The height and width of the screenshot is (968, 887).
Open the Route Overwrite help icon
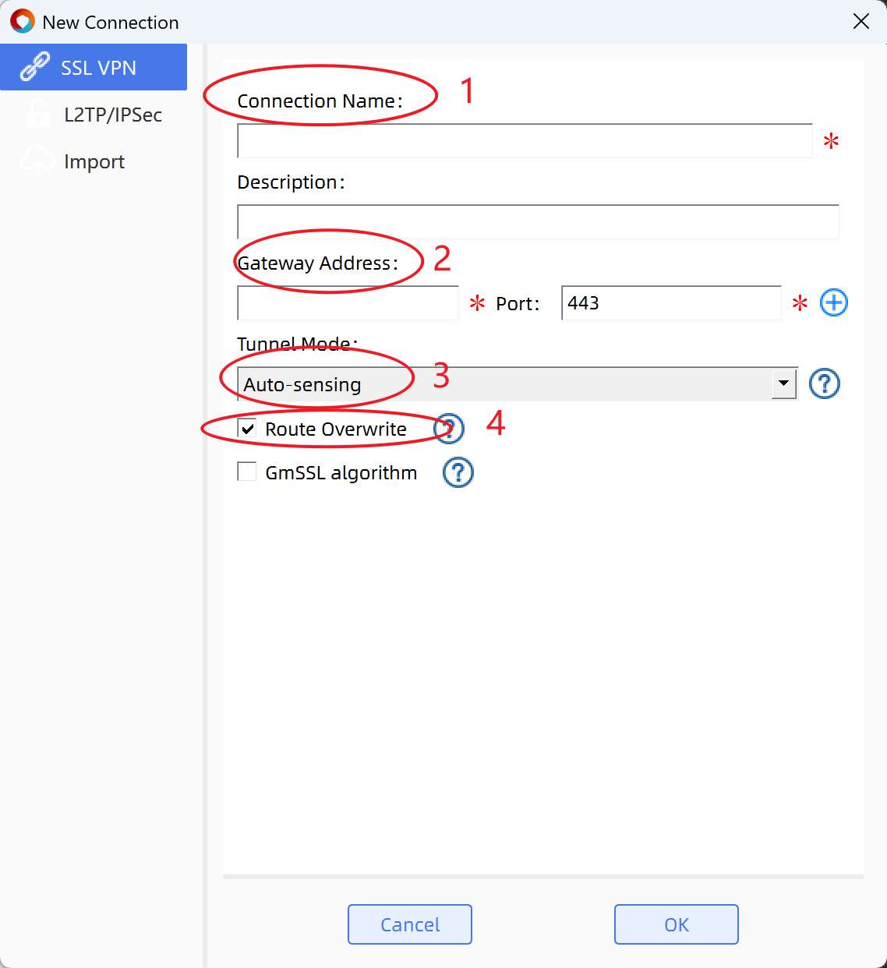(x=449, y=429)
